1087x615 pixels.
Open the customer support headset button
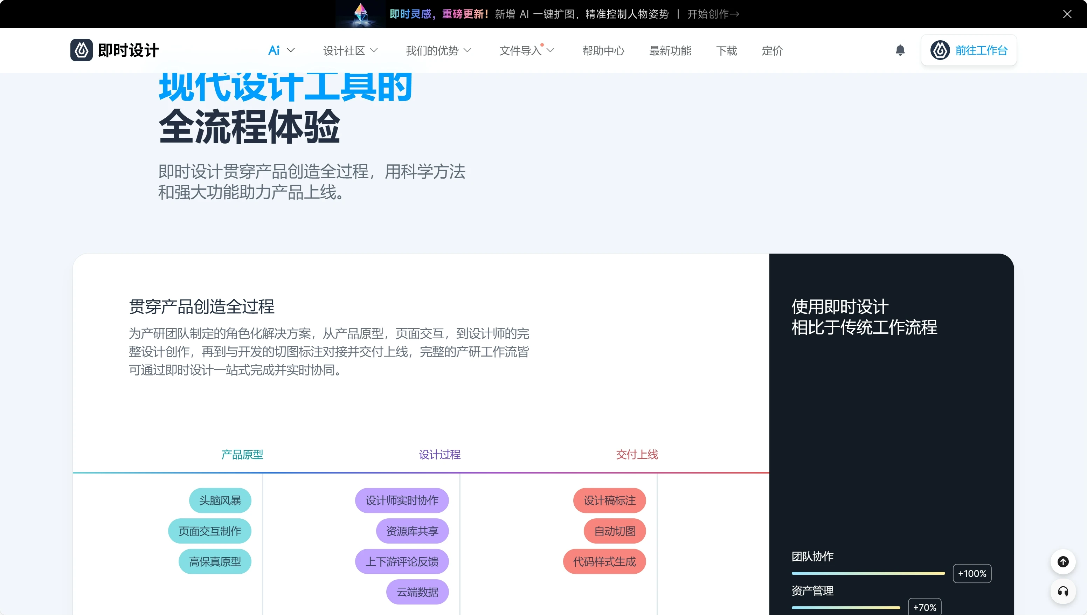1062,591
